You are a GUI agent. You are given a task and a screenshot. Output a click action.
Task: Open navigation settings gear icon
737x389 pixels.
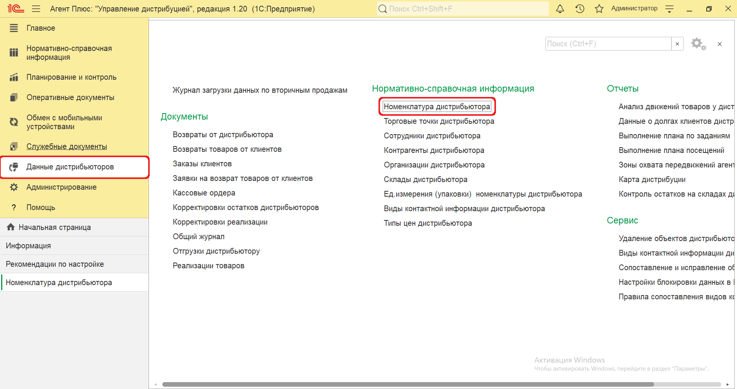point(698,44)
